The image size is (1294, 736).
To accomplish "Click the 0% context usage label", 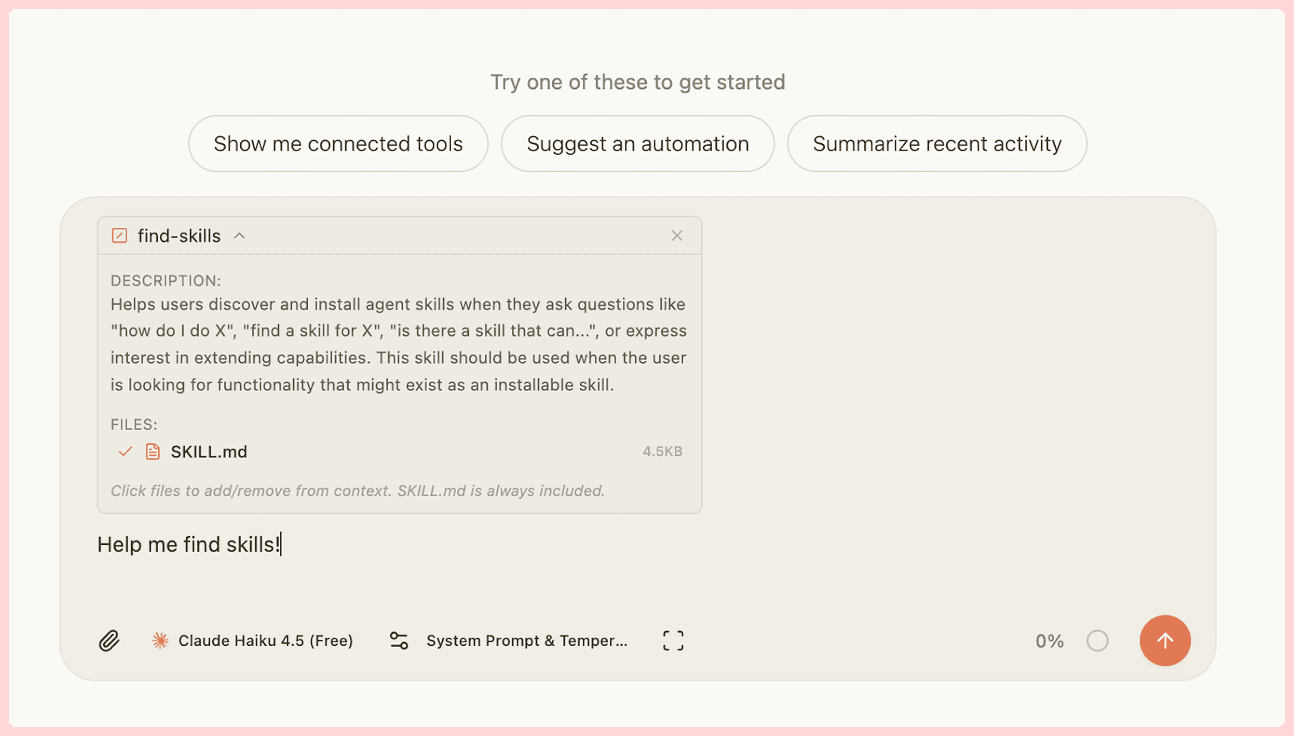I will (x=1049, y=640).
